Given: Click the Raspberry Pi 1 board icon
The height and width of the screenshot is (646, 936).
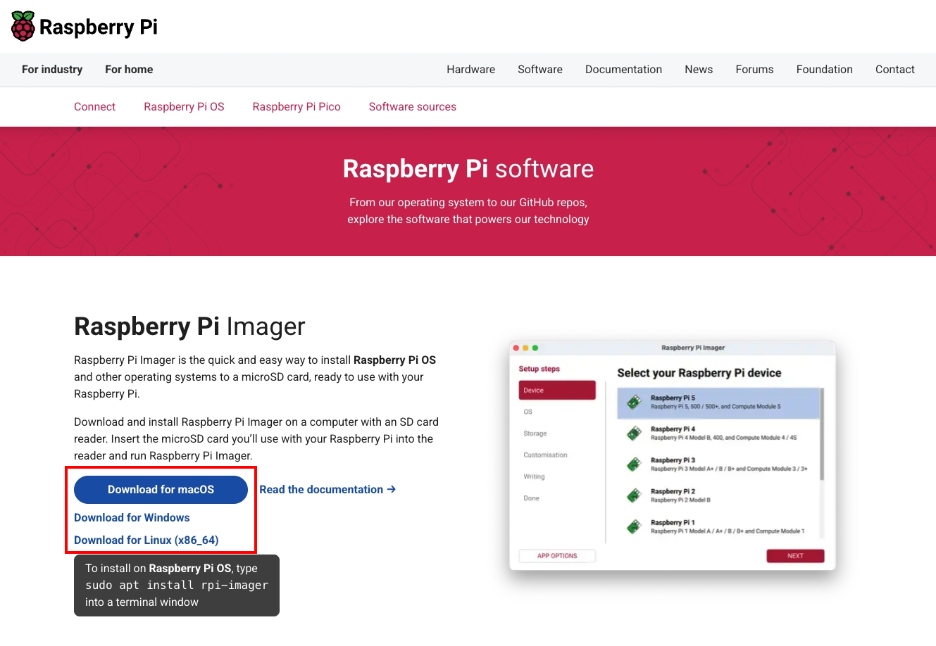Looking at the screenshot, I should [x=634, y=526].
